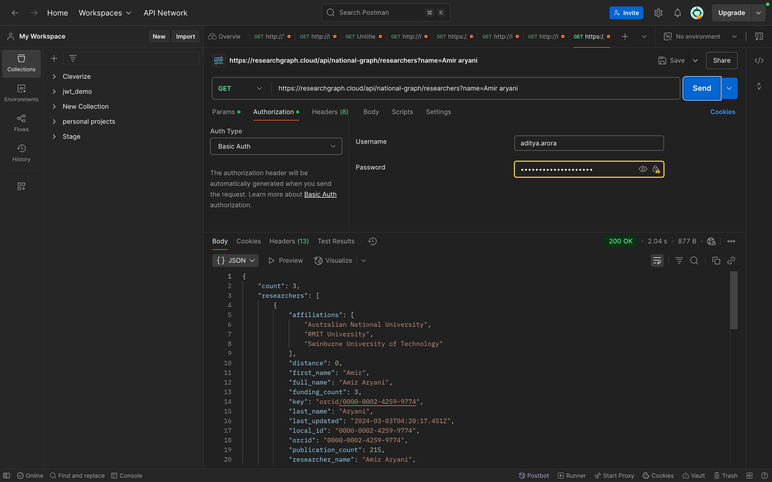This screenshot has height=482, width=772.
Task: Toggle word wrap in response
Action: click(x=657, y=261)
